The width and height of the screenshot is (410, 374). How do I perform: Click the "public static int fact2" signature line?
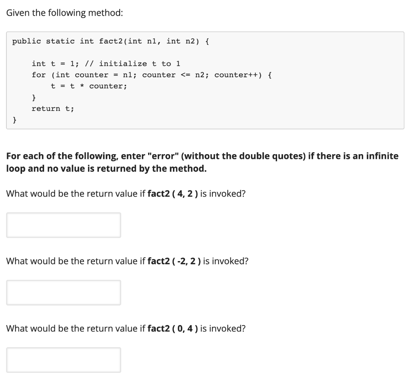tap(111, 41)
